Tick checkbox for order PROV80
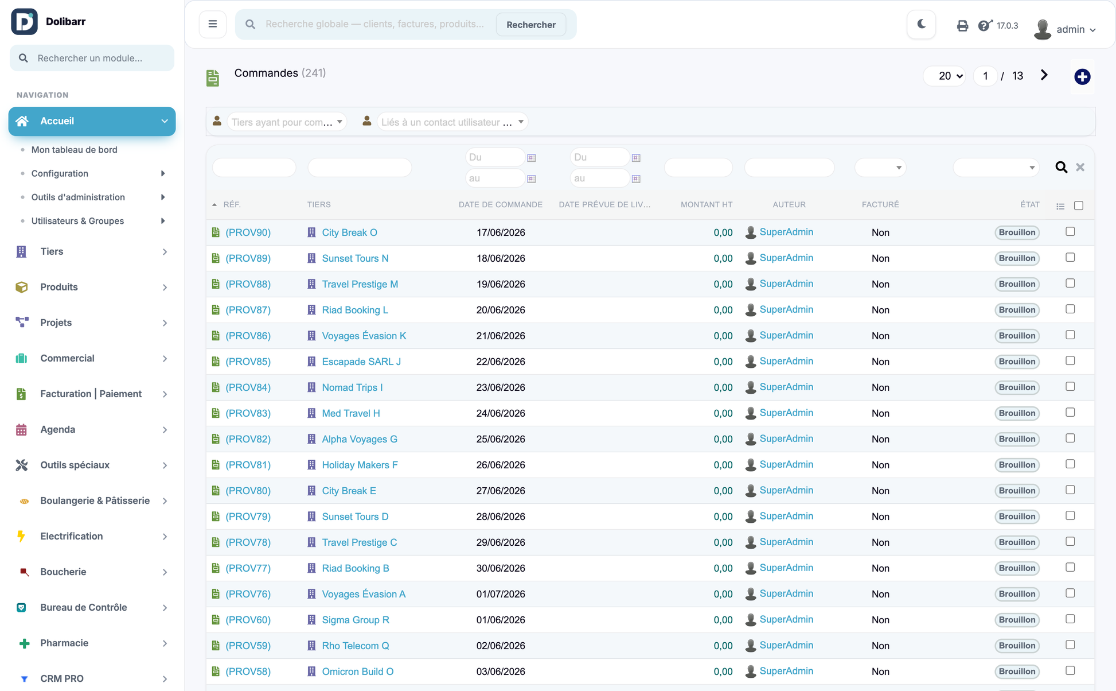The width and height of the screenshot is (1116, 691). (1070, 490)
